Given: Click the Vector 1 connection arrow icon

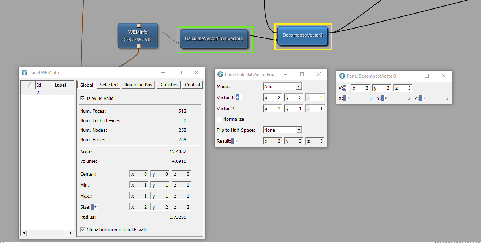Looking at the screenshot, I should click(237, 98).
